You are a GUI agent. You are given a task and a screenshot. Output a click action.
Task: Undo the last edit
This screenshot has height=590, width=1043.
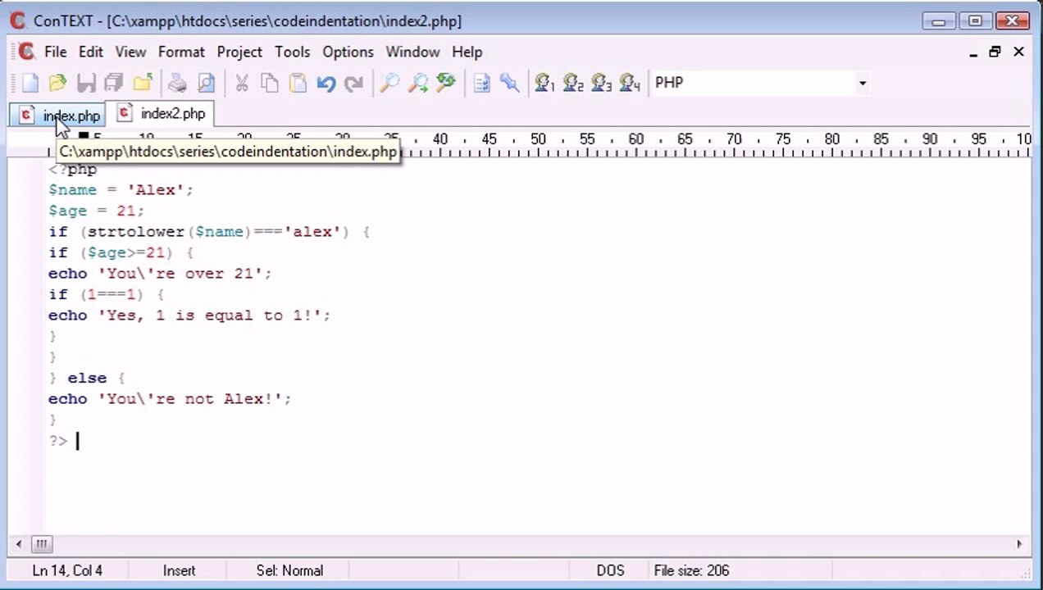[326, 83]
